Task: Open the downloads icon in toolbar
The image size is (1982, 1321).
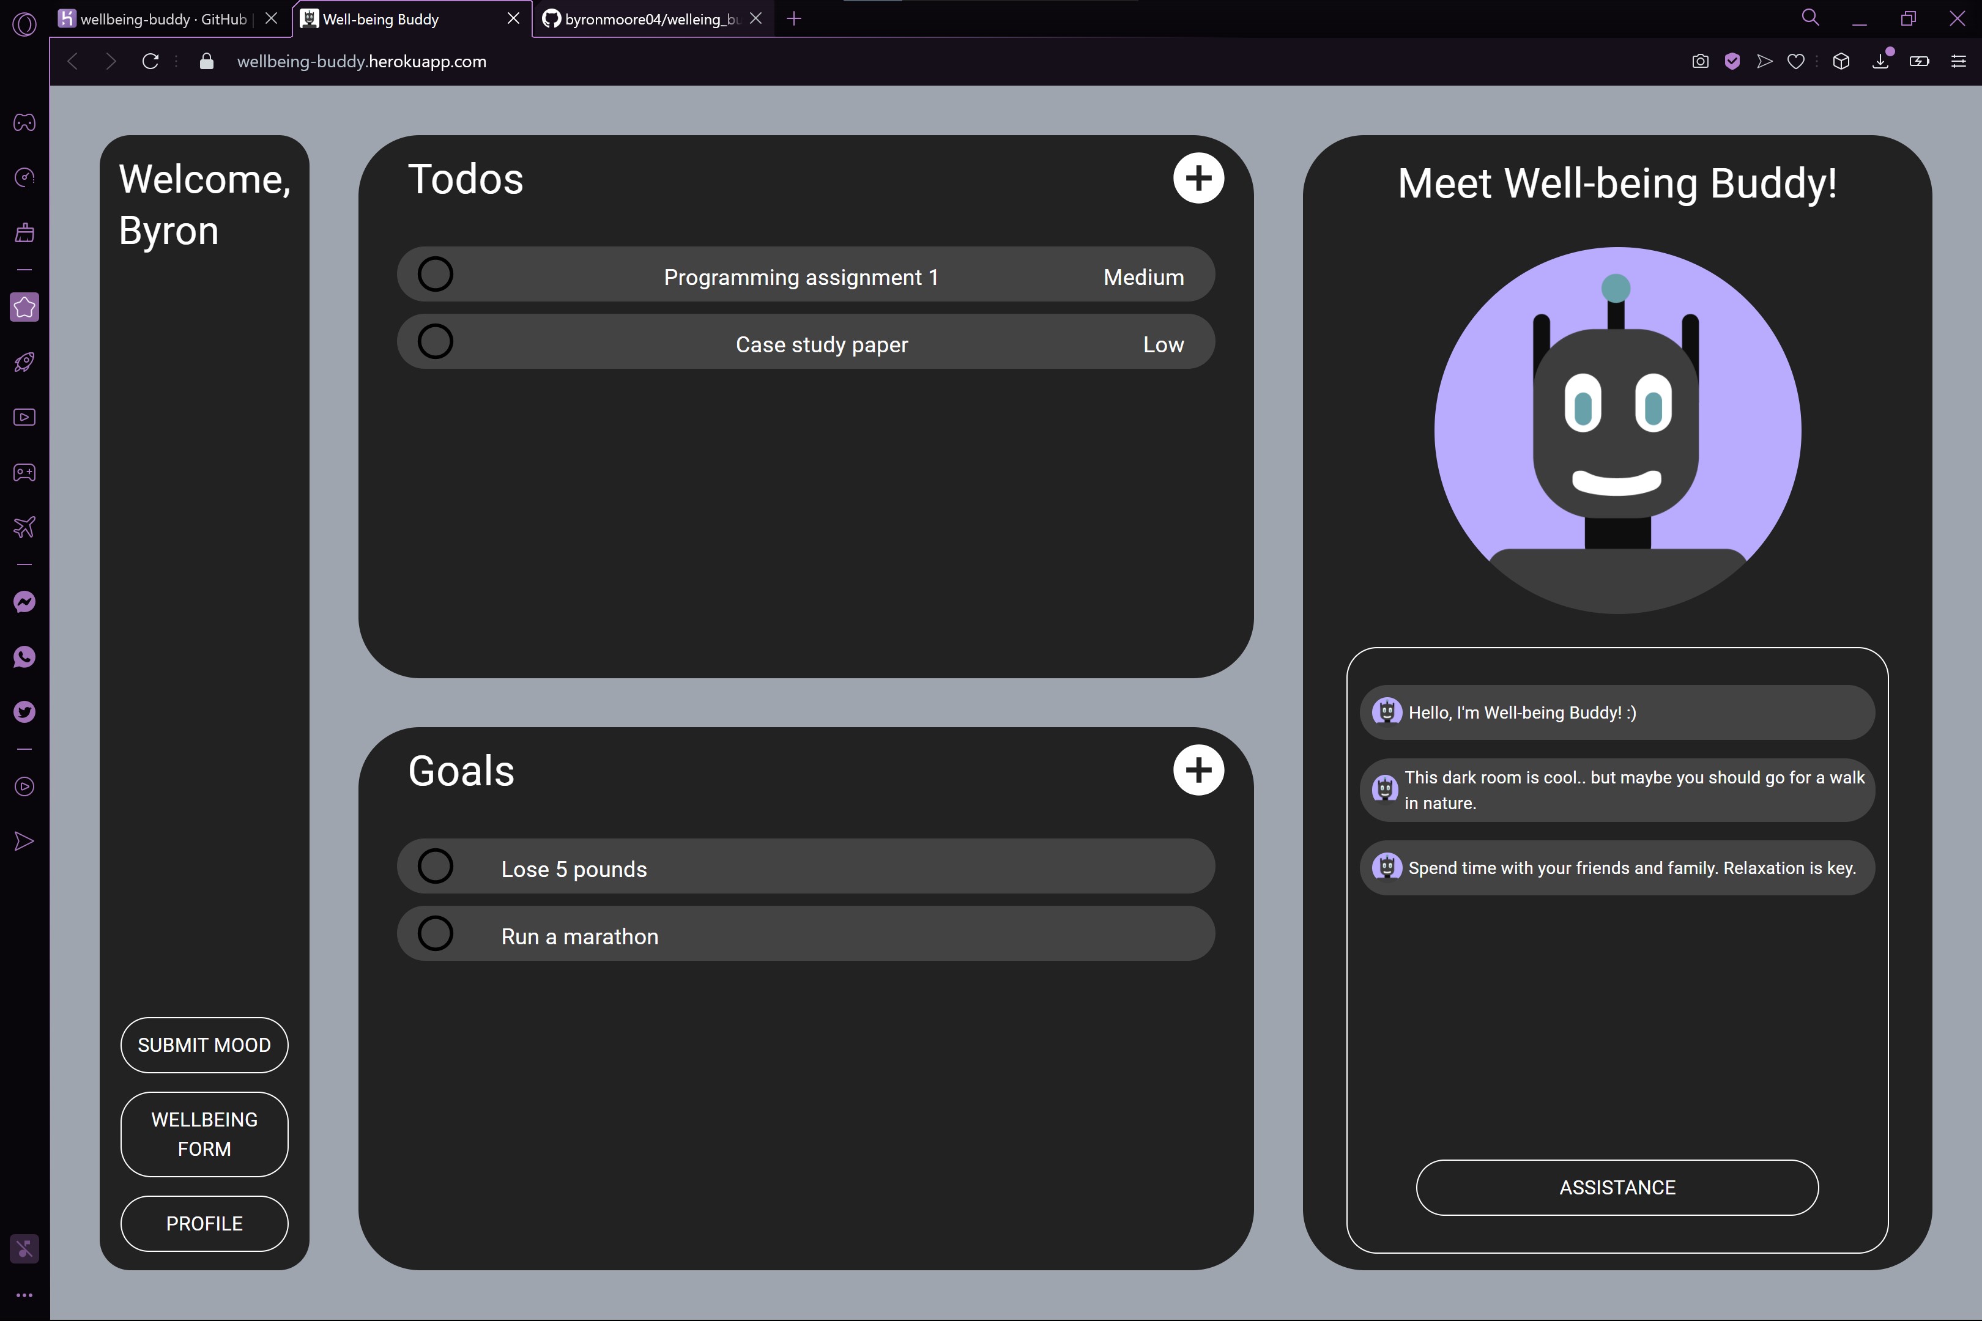Action: tap(1880, 62)
